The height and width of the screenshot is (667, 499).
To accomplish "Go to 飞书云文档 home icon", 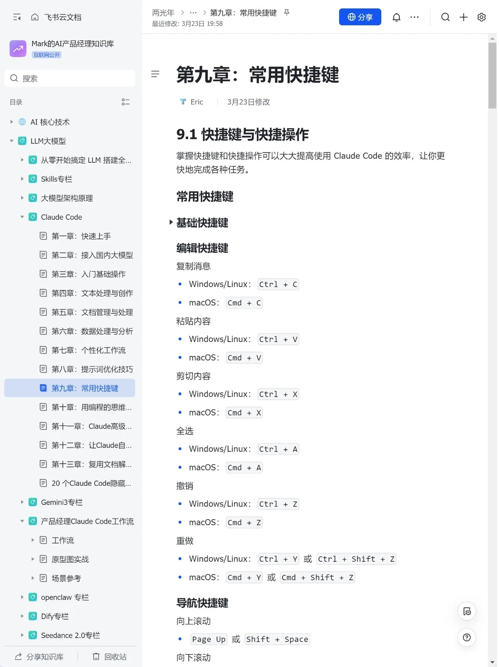I will (35, 17).
